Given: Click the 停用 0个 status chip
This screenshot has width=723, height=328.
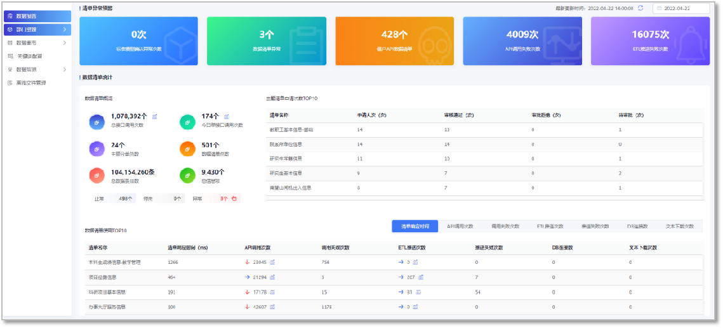Looking at the screenshot, I should (x=163, y=199).
